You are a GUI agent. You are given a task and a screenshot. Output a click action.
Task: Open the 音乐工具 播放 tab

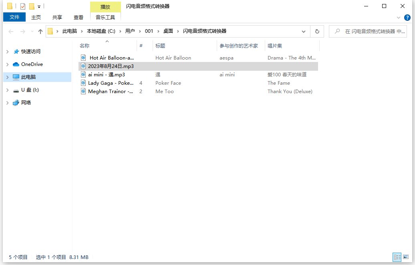coord(105,7)
